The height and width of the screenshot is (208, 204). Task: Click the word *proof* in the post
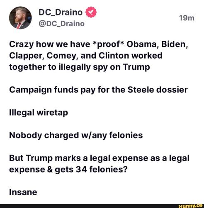(x=108, y=45)
